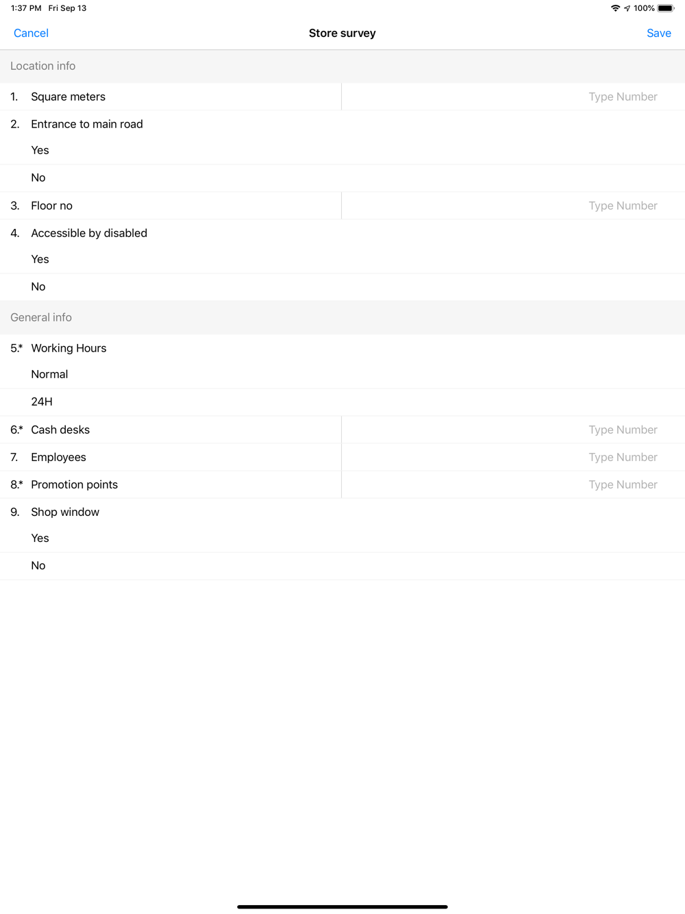Viewport: 685px width, 914px height.
Task: Tap the Cancel button
Action: click(31, 33)
